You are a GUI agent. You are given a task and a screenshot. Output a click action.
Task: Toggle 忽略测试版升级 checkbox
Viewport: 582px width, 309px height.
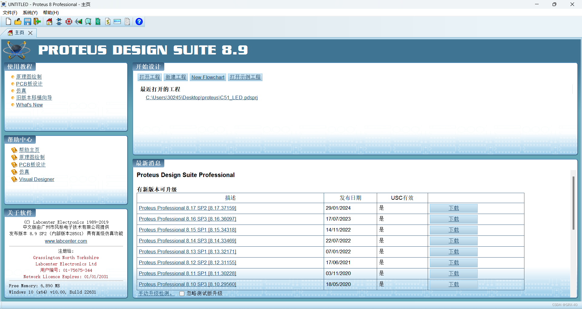pyautogui.click(x=182, y=294)
